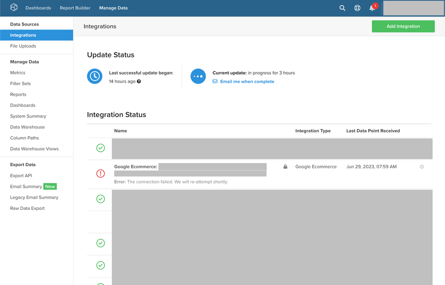The height and width of the screenshot is (285, 445).
Task: Click the help question mark beside 14 hours ago
Action: point(139,81)
